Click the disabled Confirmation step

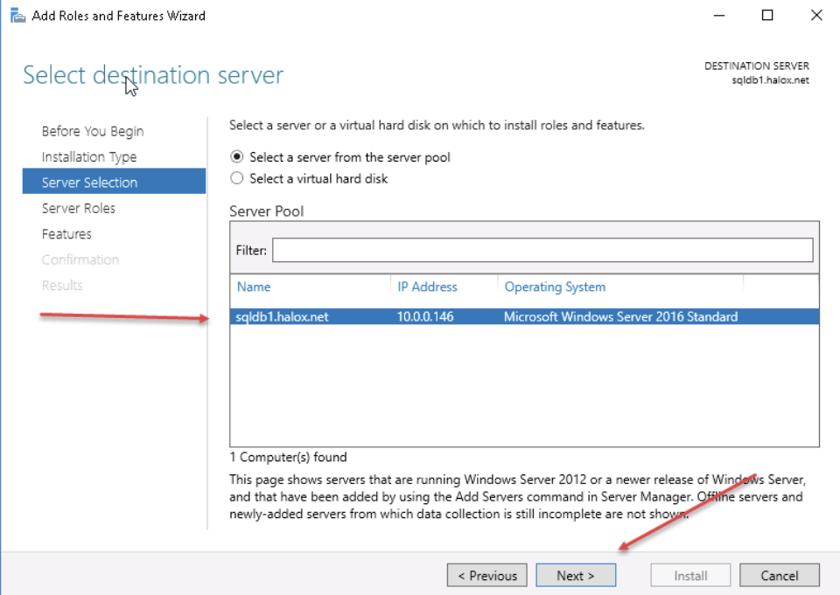coord(80,259)
